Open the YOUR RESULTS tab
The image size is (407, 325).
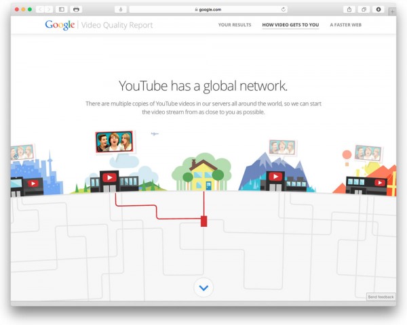click(235, 25)
